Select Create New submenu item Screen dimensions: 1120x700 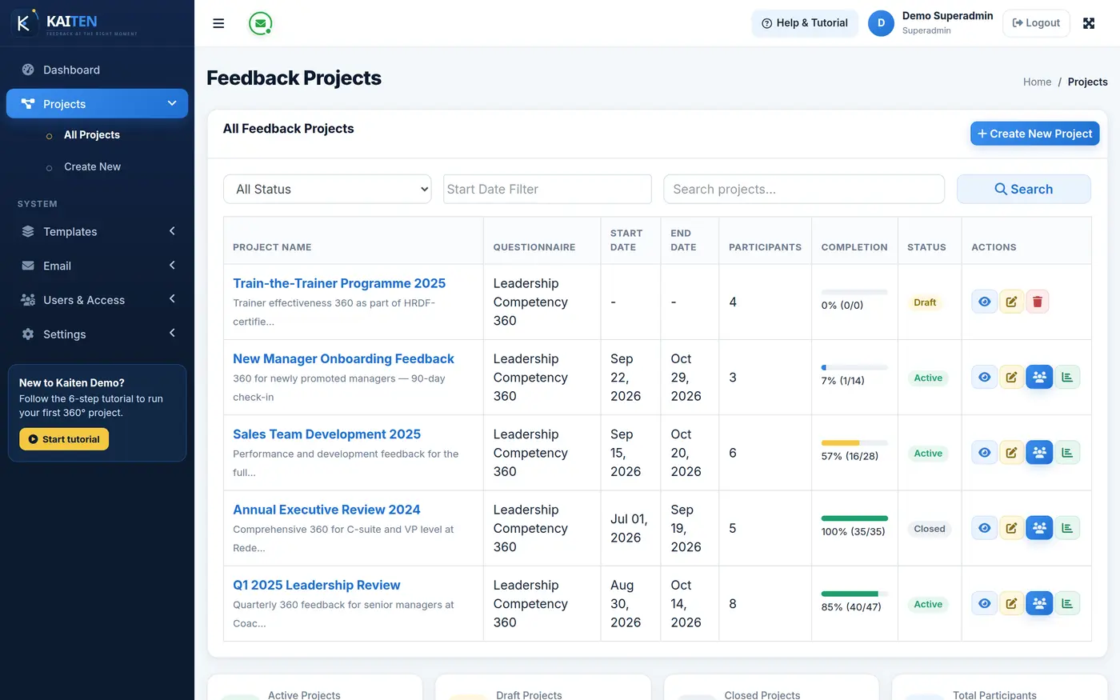[92, 166]
